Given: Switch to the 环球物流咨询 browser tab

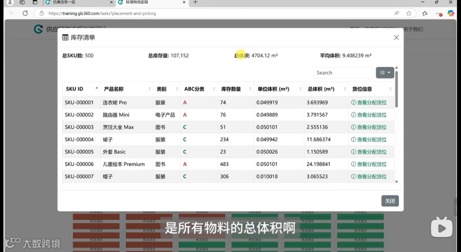Looking at the screenshot, I should click(x=151, y=2).
